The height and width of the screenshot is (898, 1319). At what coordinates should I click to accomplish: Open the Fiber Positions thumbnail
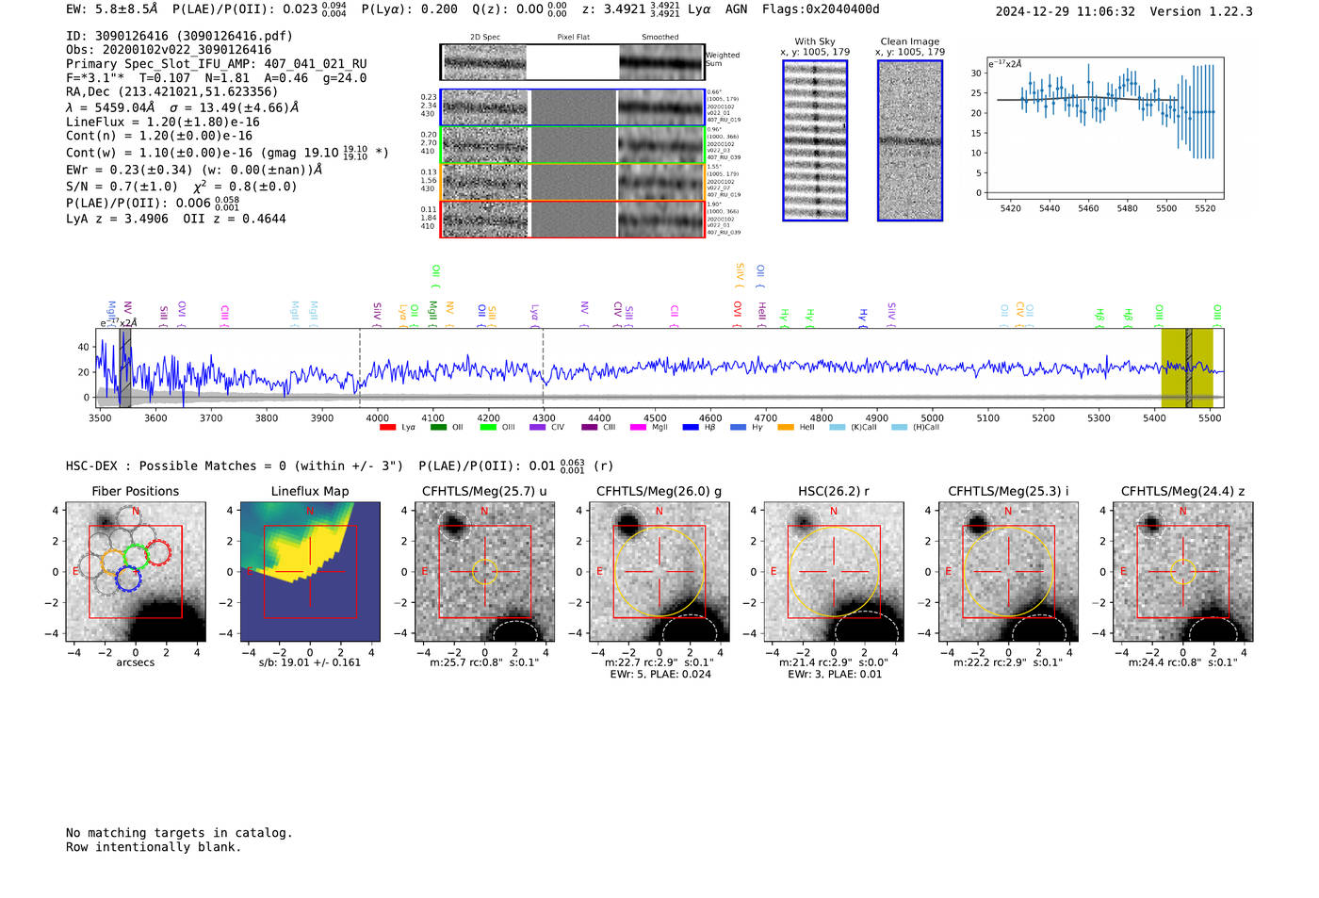(136, 572)
